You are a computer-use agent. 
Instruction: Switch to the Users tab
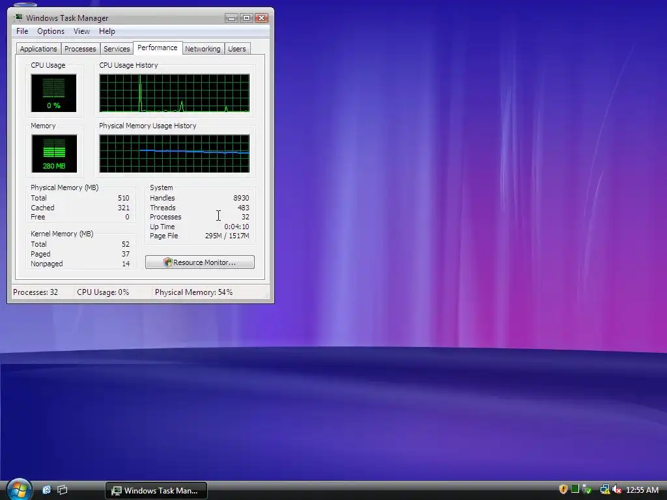coord(237,49)
